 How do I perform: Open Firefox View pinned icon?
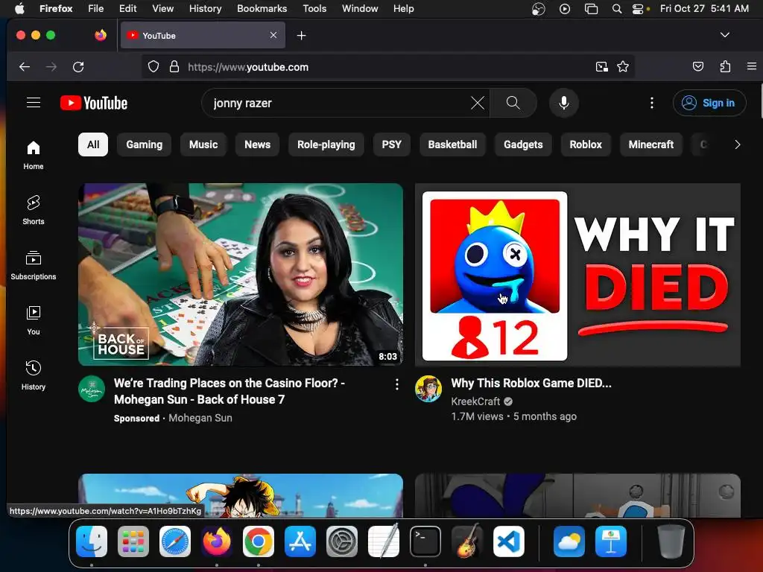(101, 35)
